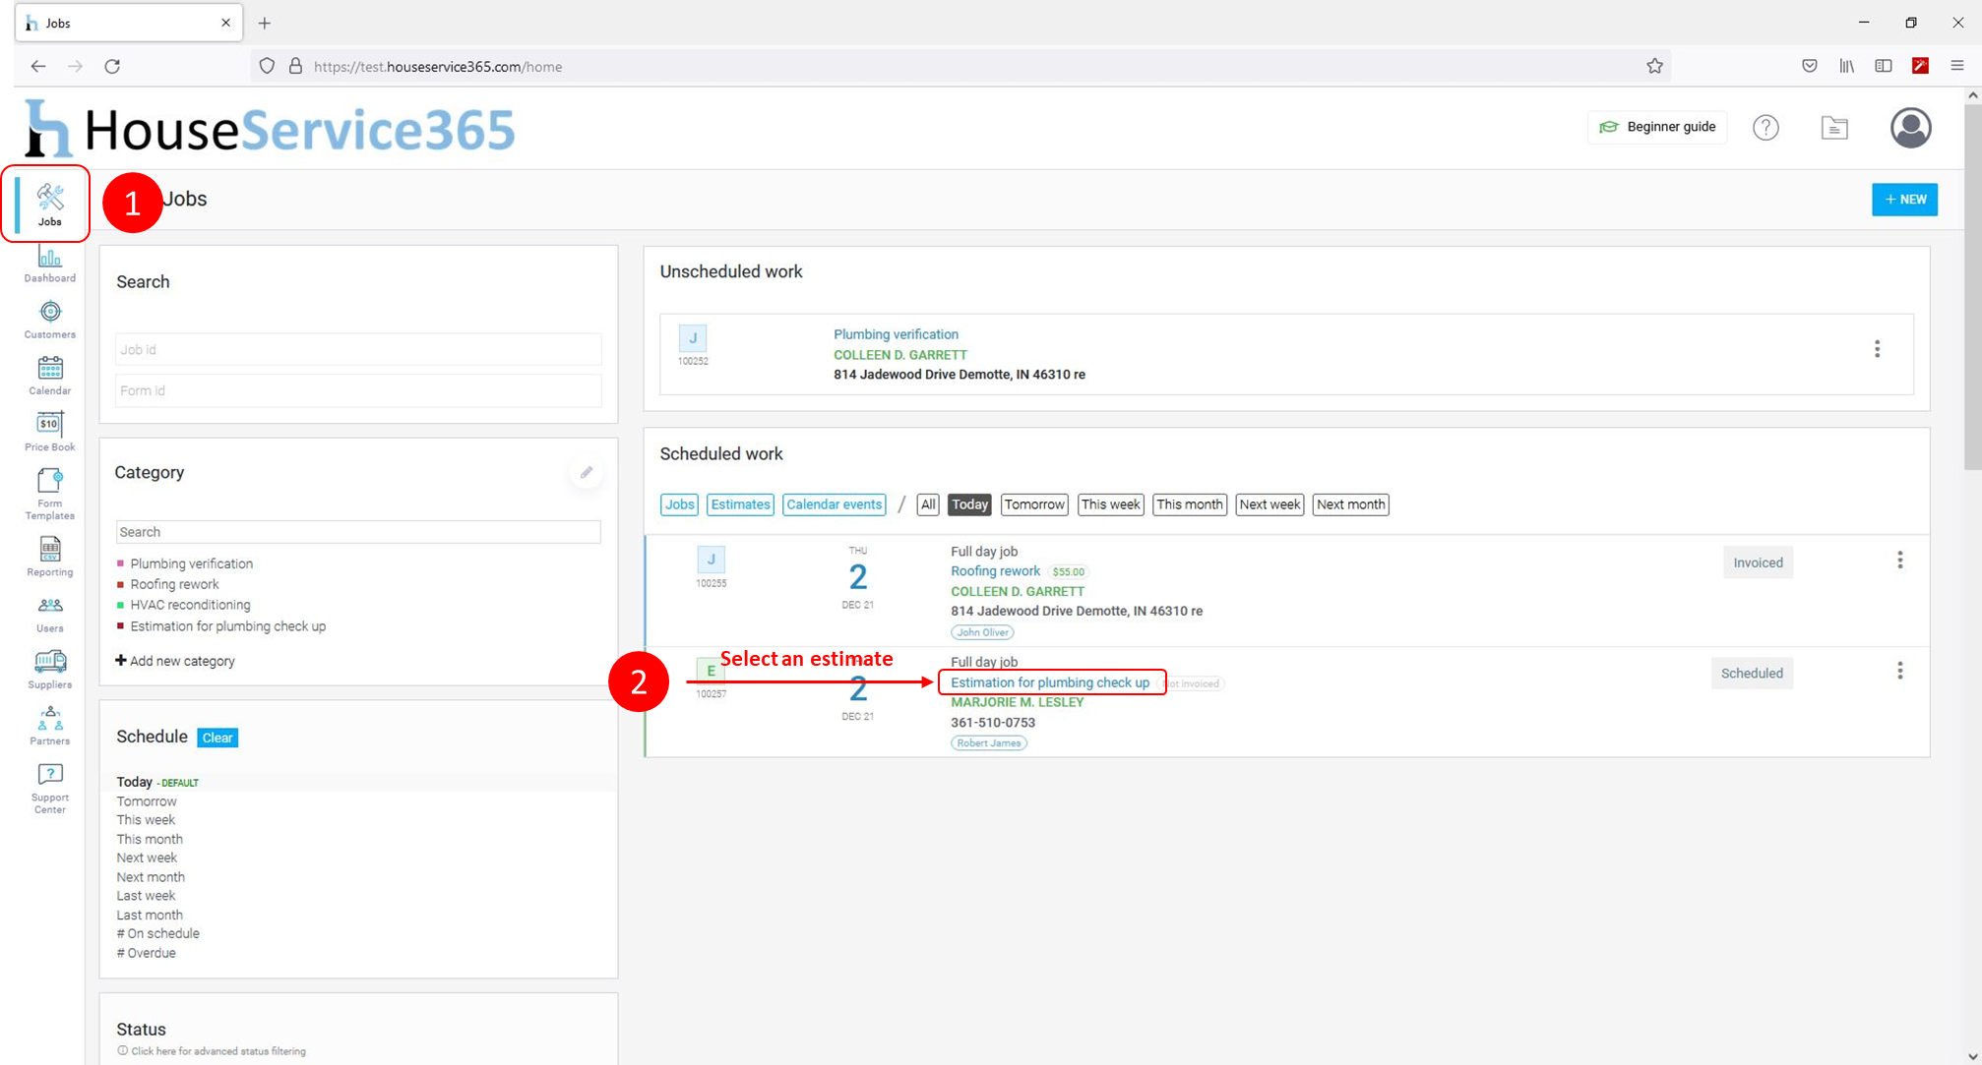Image resolution: width=1982 pixels, height=1065 pixels.
Task: Go back in the browser
Action: click(38, 66)
